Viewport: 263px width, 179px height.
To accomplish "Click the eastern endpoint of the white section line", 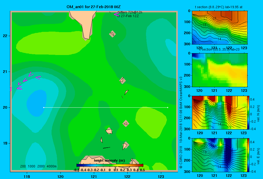I will click(x=168, y=107).
